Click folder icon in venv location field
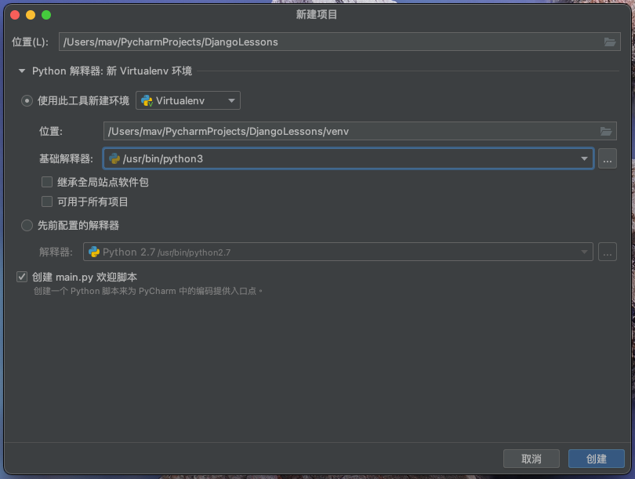635x479 pixels. coord(605,131)
